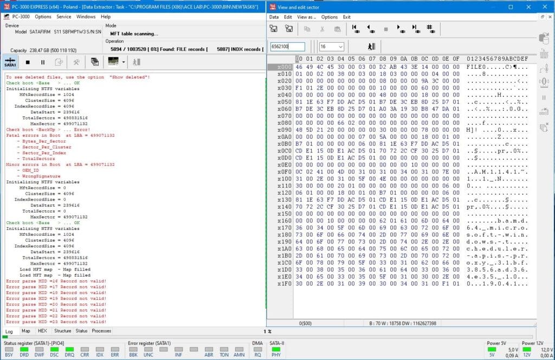The height and width of the screenshot is (360, 555).
Task: Switch to the HEX tab
Action: [x=42, y=331]
